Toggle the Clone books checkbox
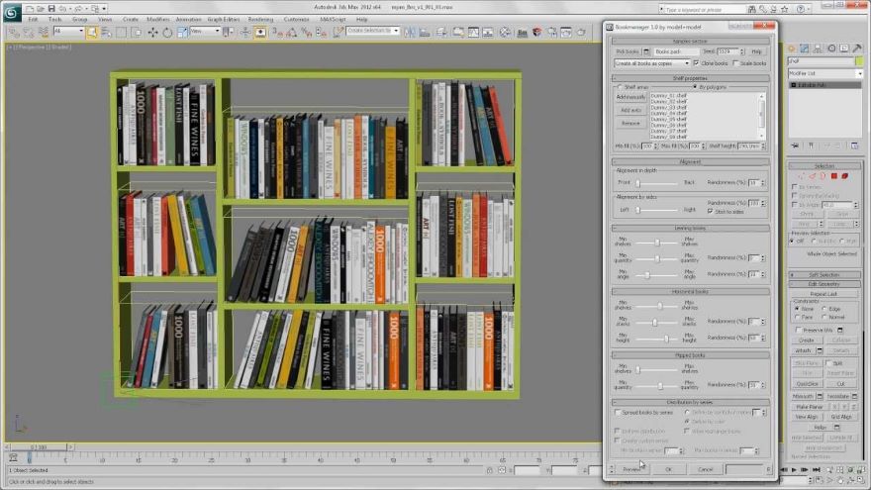The width and height of the screenshot is (871, 490). pyautogui.click(x=697, y=63)
